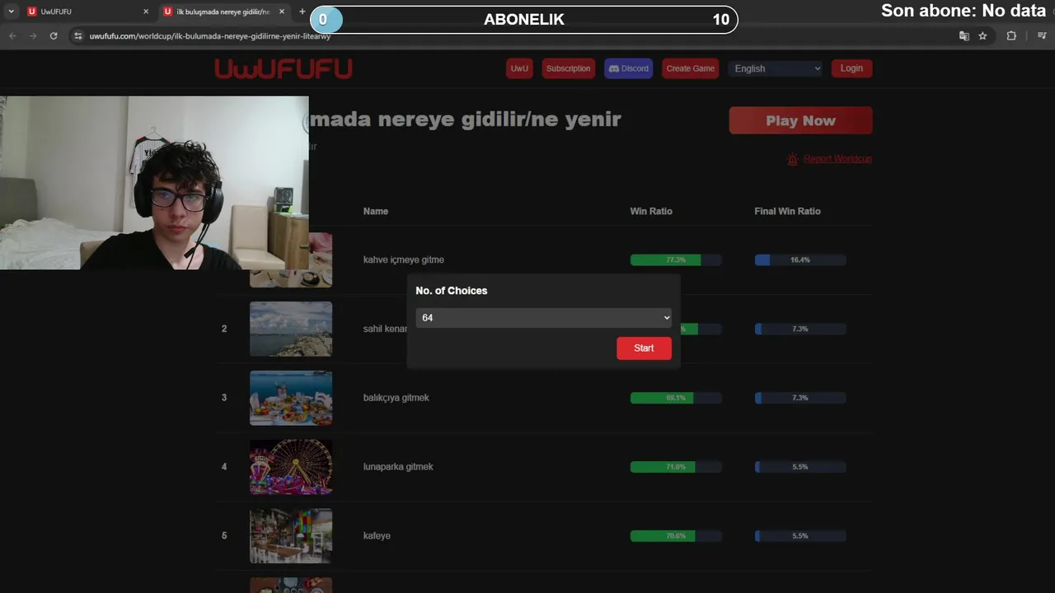Click the Report Worldcup link
The image size is (1055, 593).
(837, 159)
